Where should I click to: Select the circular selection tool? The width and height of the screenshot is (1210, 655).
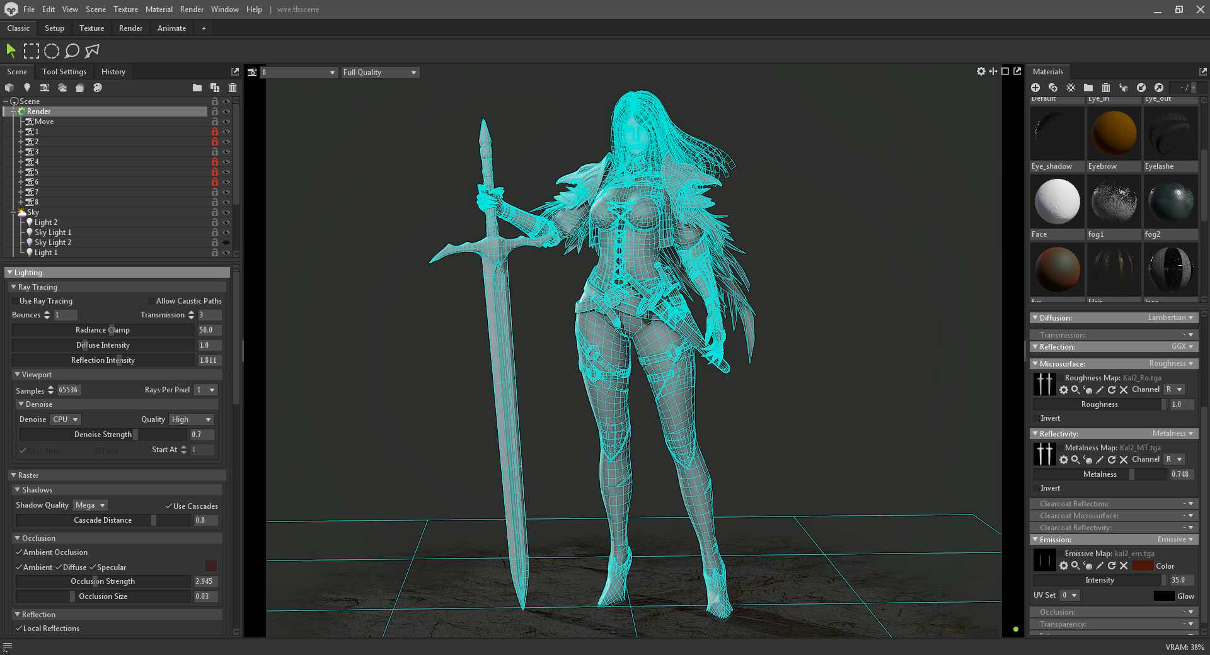(52, 51)
